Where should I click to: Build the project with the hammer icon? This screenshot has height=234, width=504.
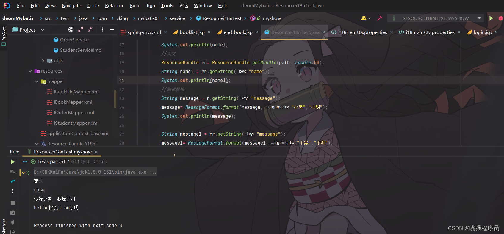coord(380,18)
